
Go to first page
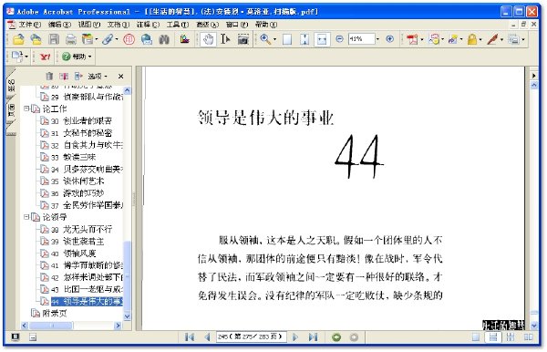click(x=190, y=337)
